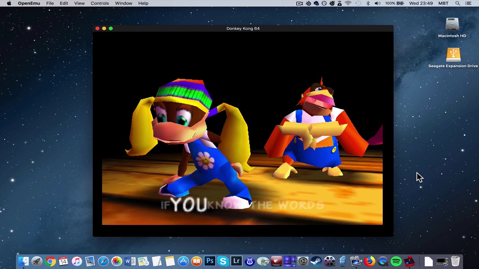This screenshot has width=479, height=269.
Task: Open the Window menu
Action: coord(123,3)
